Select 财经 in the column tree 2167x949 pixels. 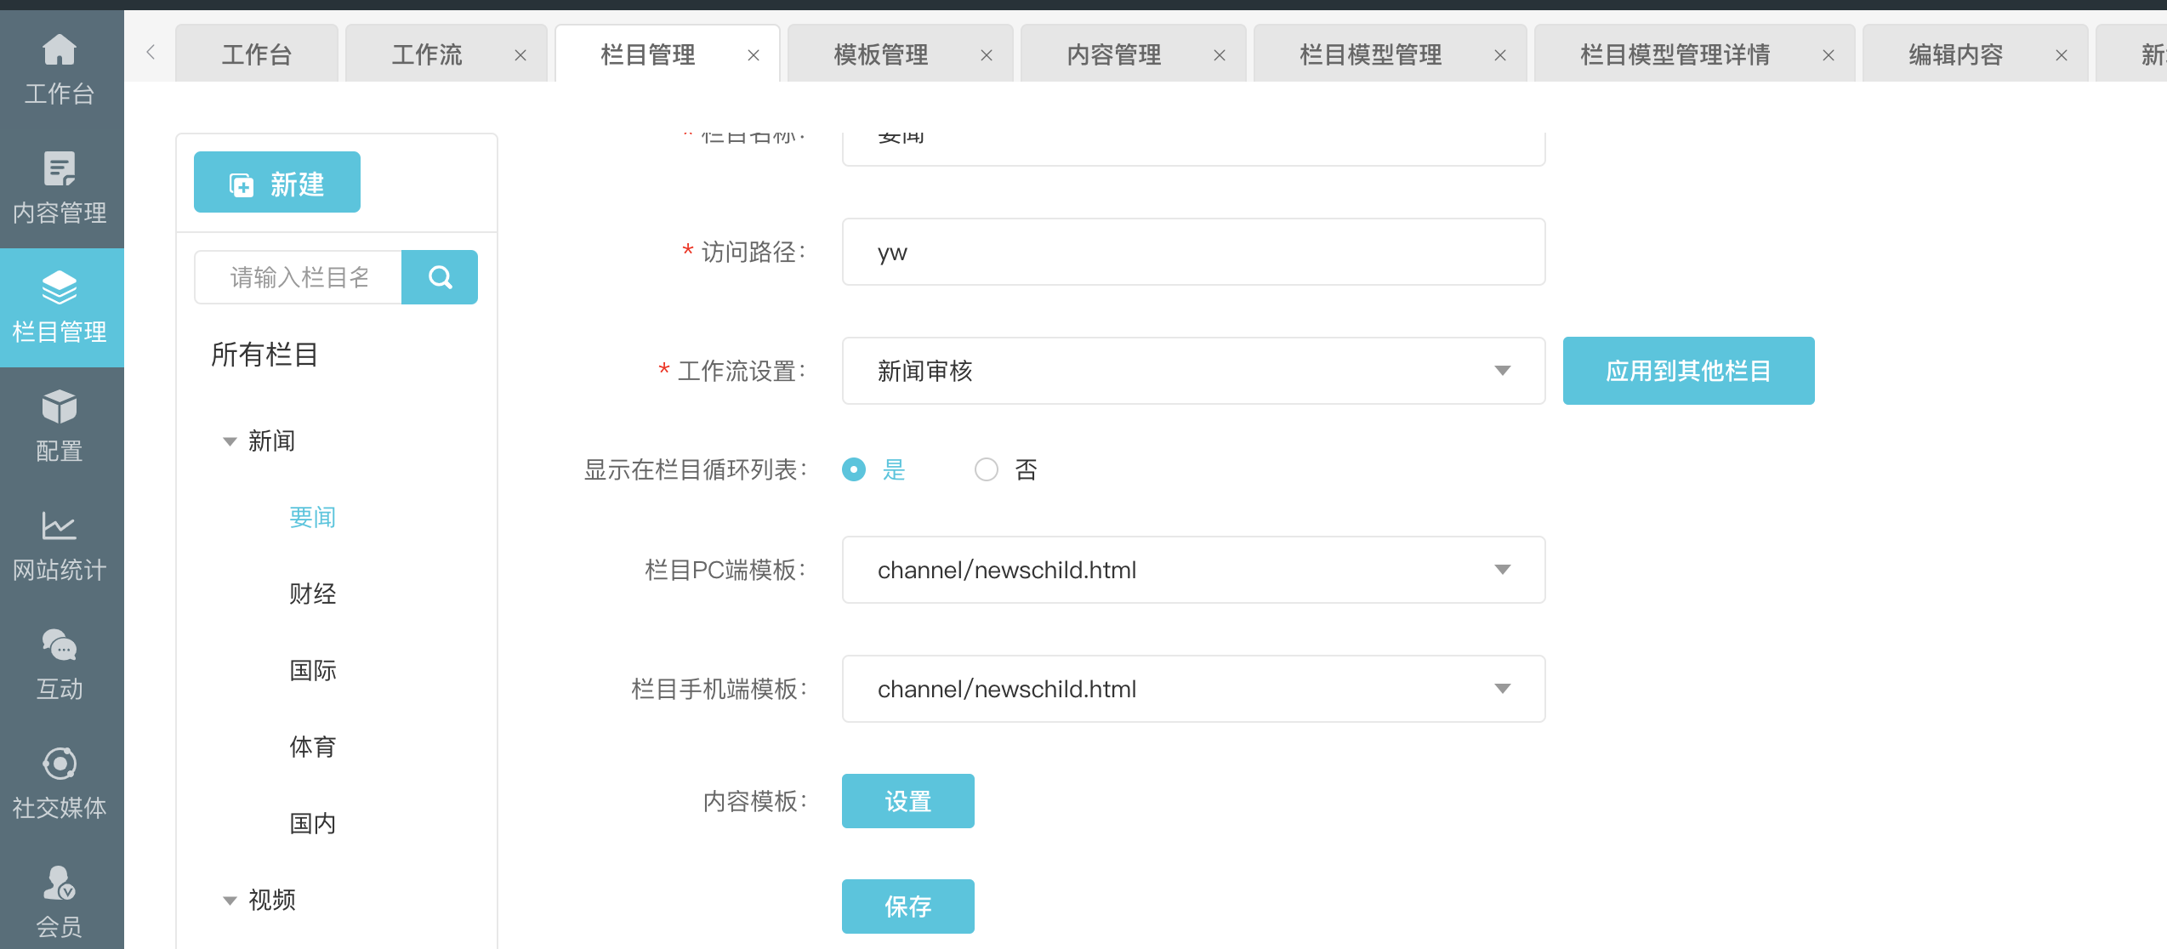pyautogui.click(x=313, y=594)
